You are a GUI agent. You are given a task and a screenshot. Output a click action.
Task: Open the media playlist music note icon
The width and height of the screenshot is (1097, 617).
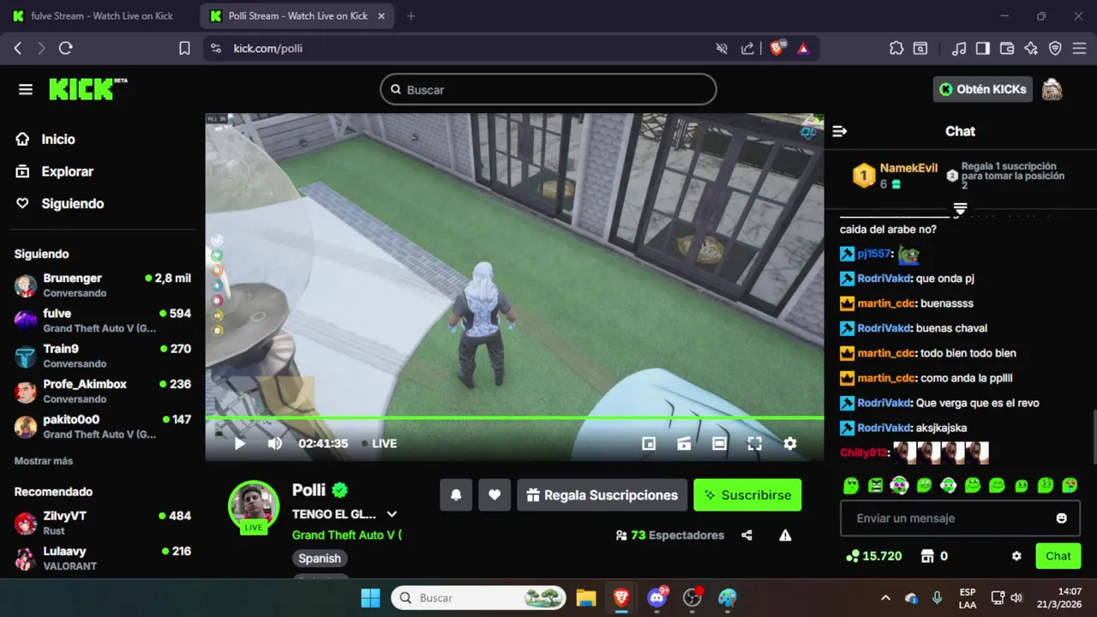pos(959,48)
